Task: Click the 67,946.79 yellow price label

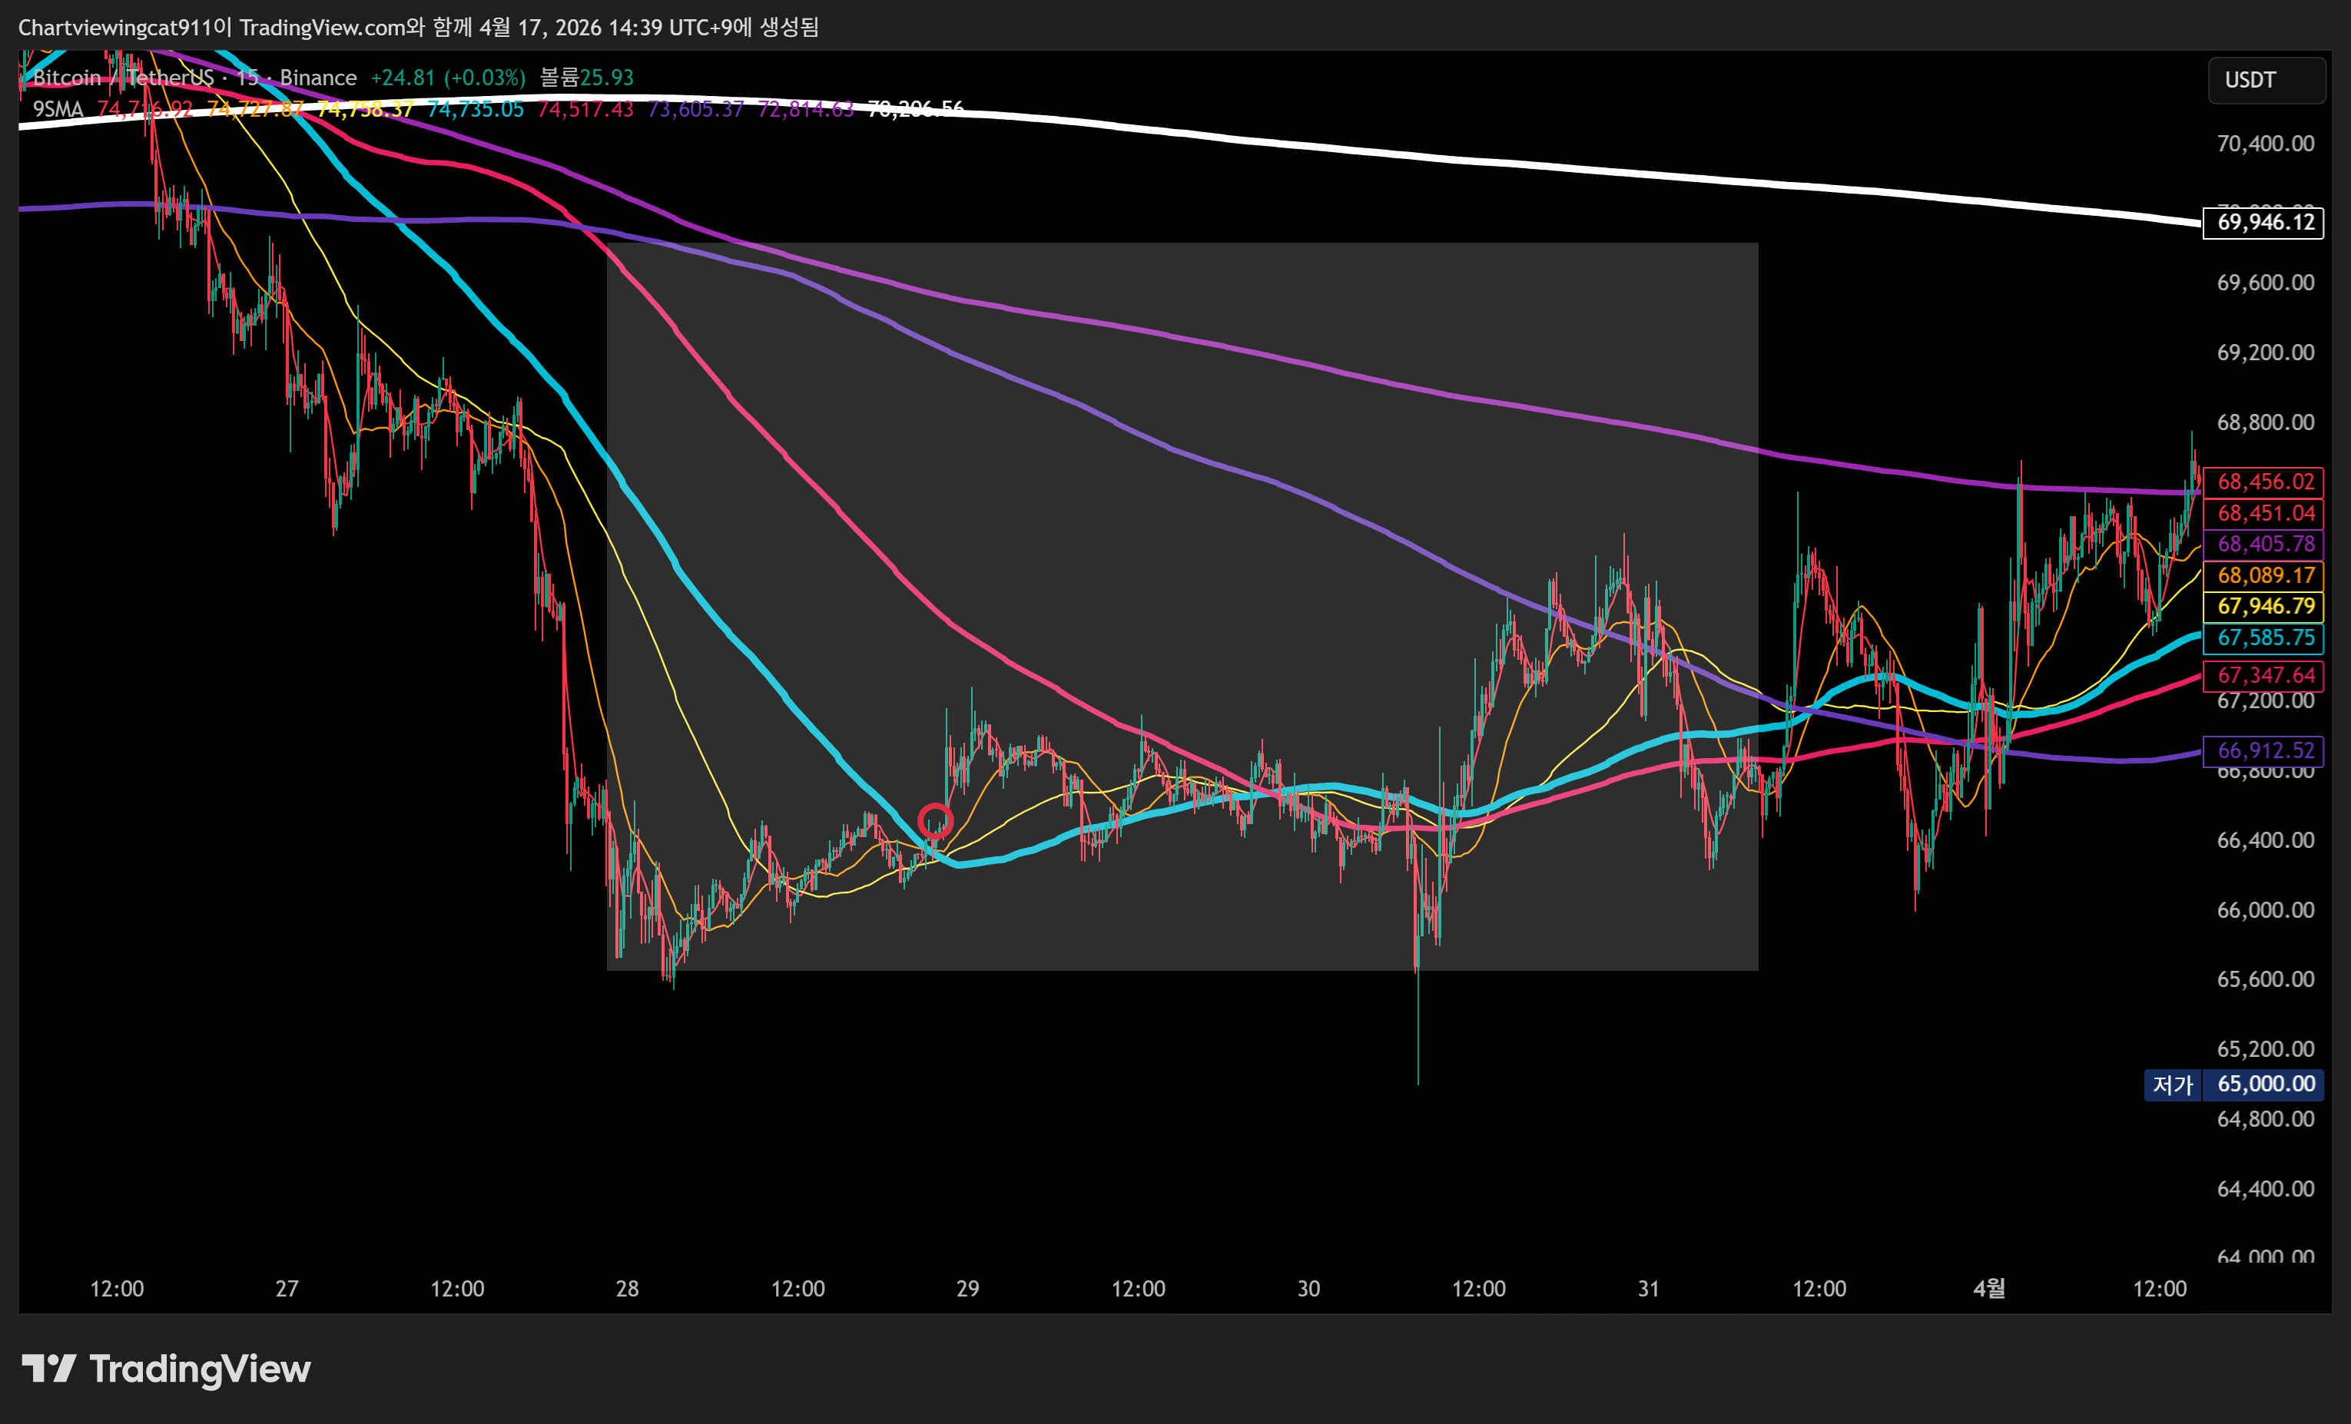Action: 2263,606
